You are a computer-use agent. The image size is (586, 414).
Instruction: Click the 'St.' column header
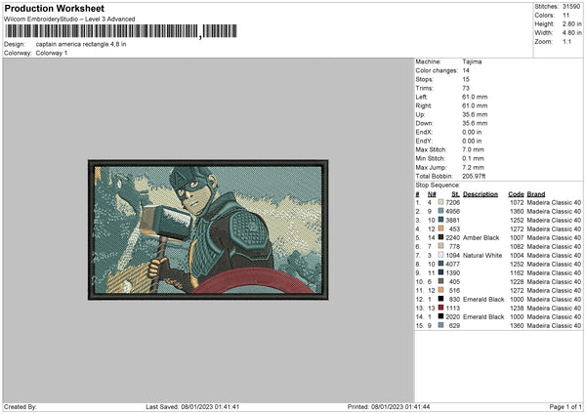[x=455, y=194]
